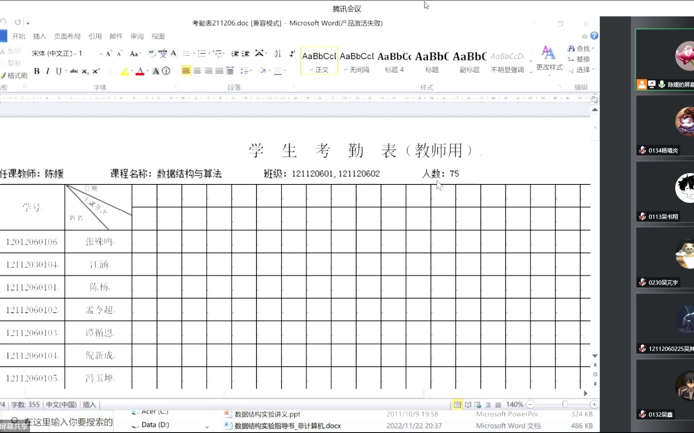This screenshot has height=433, width=694.
Task: Switch to the 邮件 ribbon tab
Action: (116, 36)
